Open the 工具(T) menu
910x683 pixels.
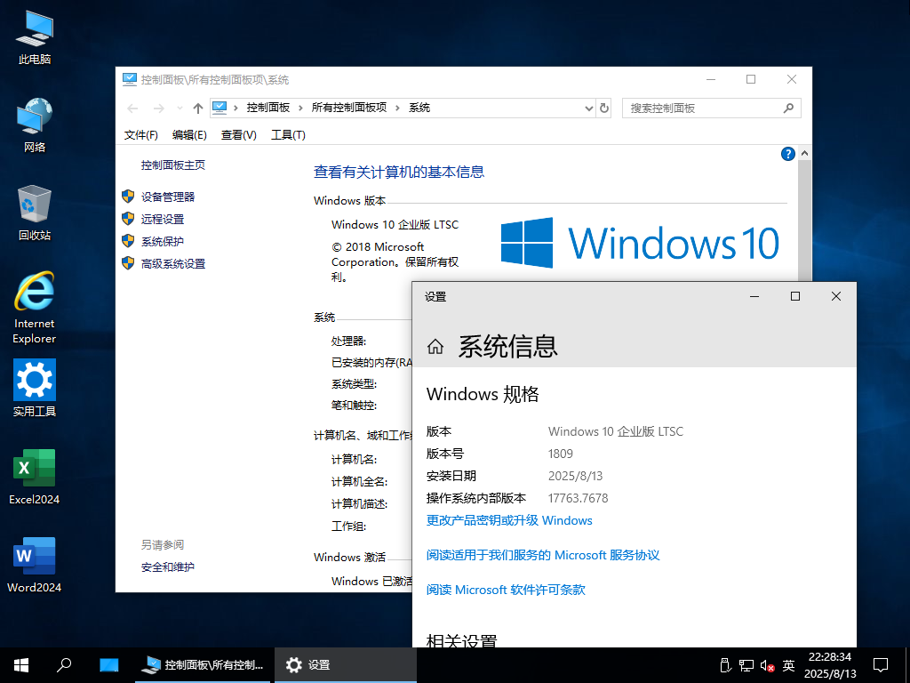tap(288, 135)
